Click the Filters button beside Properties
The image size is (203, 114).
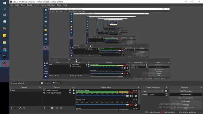click(x=56, y=83)
